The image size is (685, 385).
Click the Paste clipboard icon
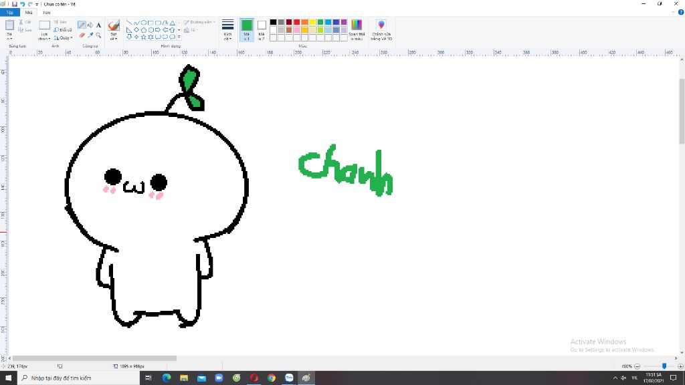(x=9, y=25)
